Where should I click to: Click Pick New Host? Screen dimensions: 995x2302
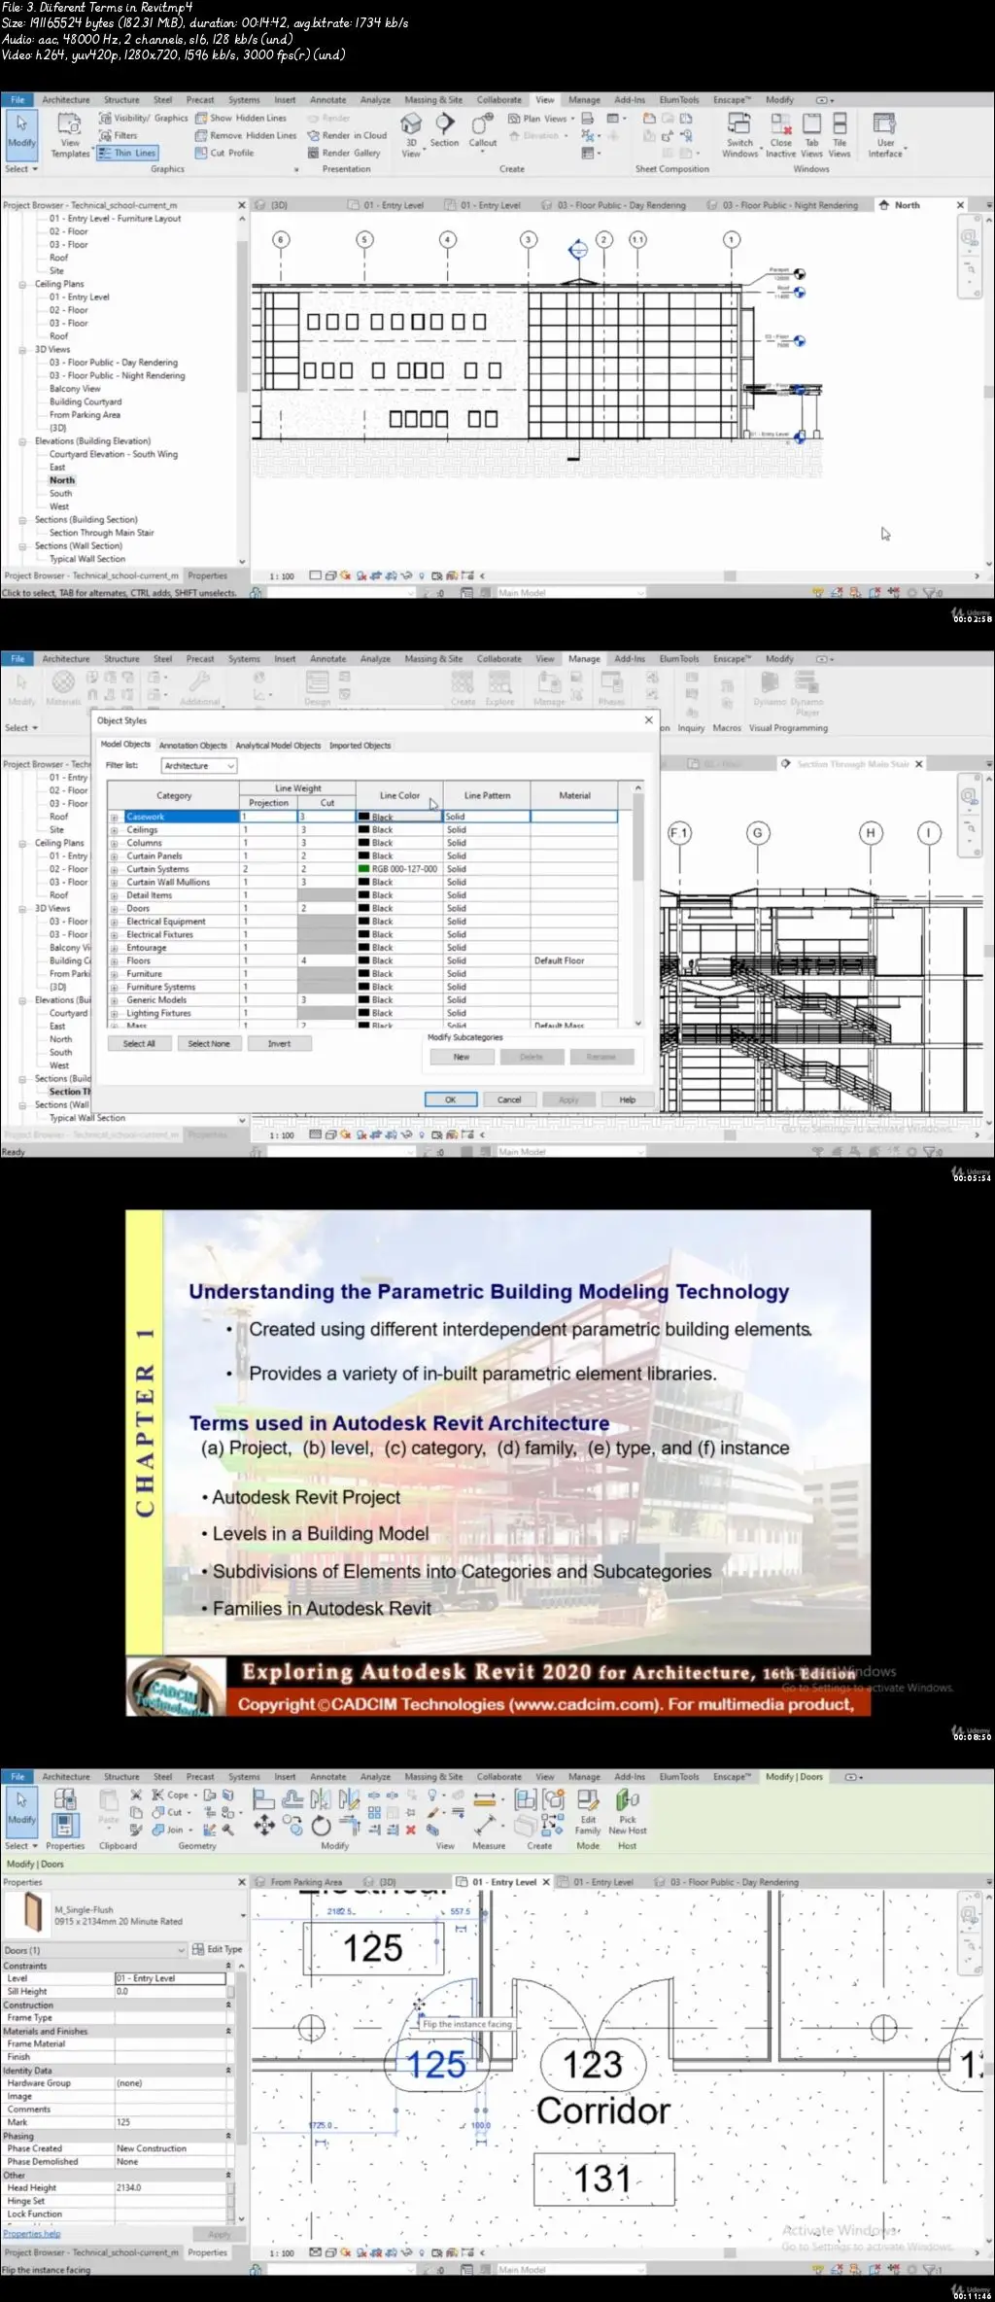pyautogui.click(x=628, y=1811)
